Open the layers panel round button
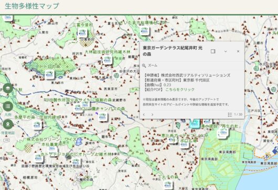Image resolution: width=278 pixels, height=190 pixels. (8, 88)
